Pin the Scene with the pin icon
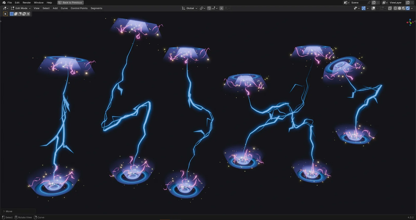Screen dimensions: 416x220 coord(369,3)
